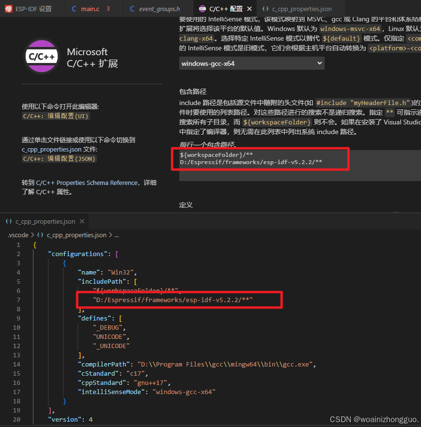Click the breadcrumb ellipsis item
This screenshot has width=421, height=427.
click(x=116, y=235)
